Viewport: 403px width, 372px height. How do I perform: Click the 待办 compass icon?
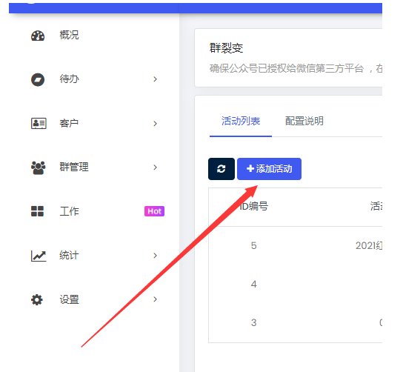click(x=38, y=79)
